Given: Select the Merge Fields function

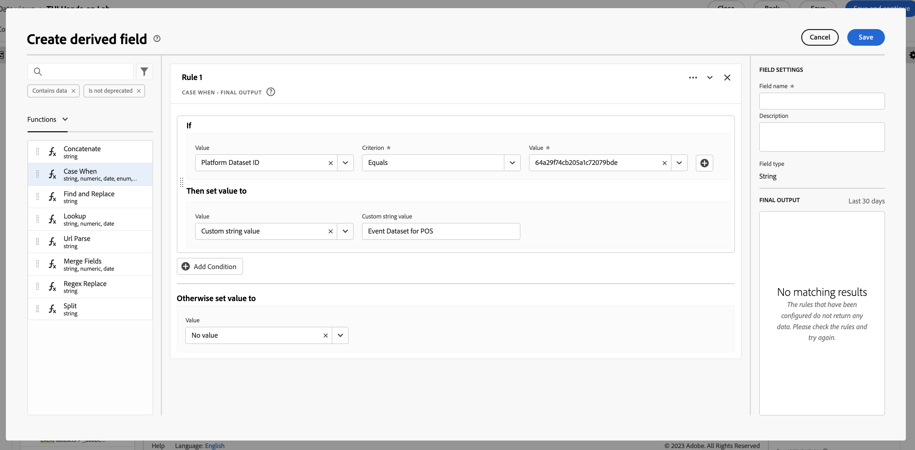Looking at the screenshot, I should 90,265.
